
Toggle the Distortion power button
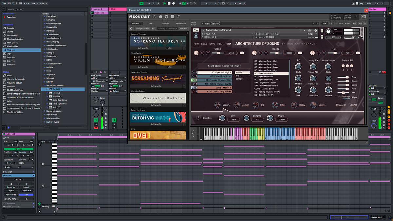pos(198,118)
